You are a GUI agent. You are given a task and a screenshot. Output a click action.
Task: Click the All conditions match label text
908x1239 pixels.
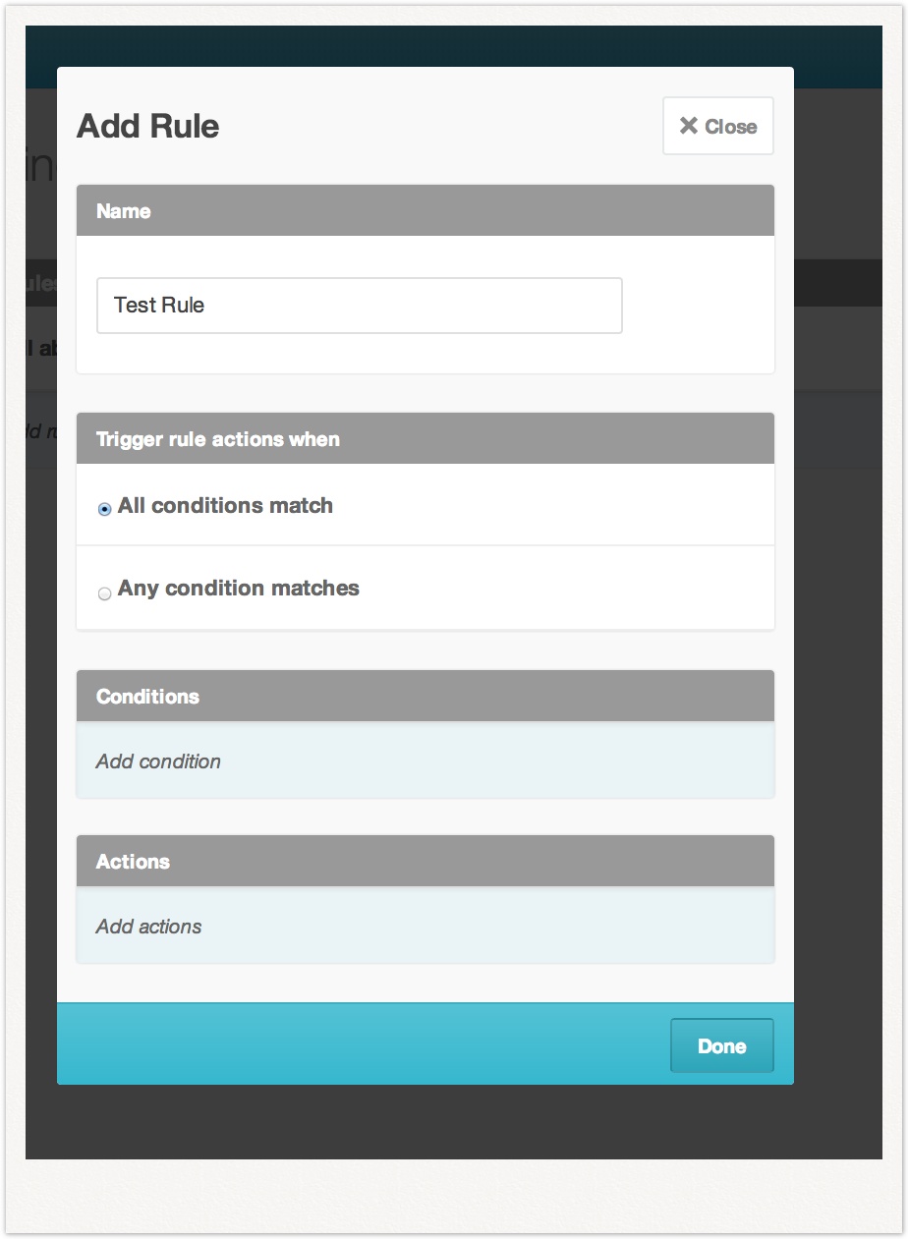225,506
